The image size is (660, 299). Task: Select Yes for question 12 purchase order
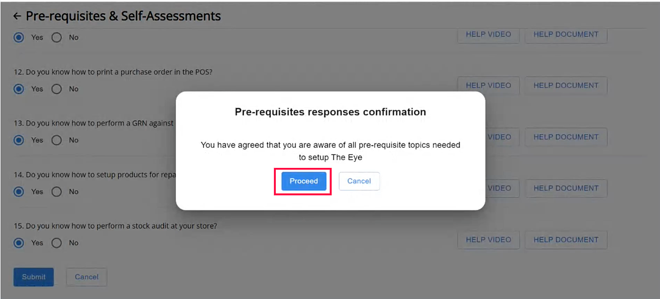coord(19,89)
